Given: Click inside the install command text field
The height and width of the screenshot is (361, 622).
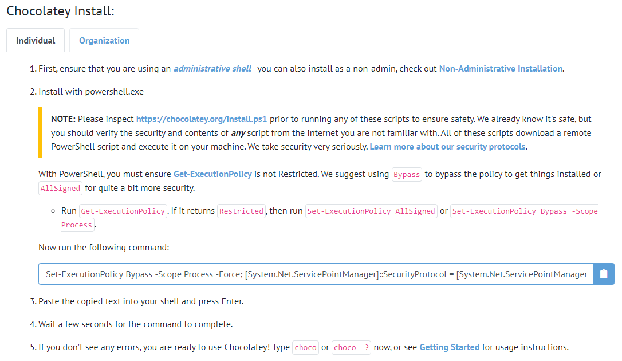Looking at the screenshot, I should click(x=316, y=274).
